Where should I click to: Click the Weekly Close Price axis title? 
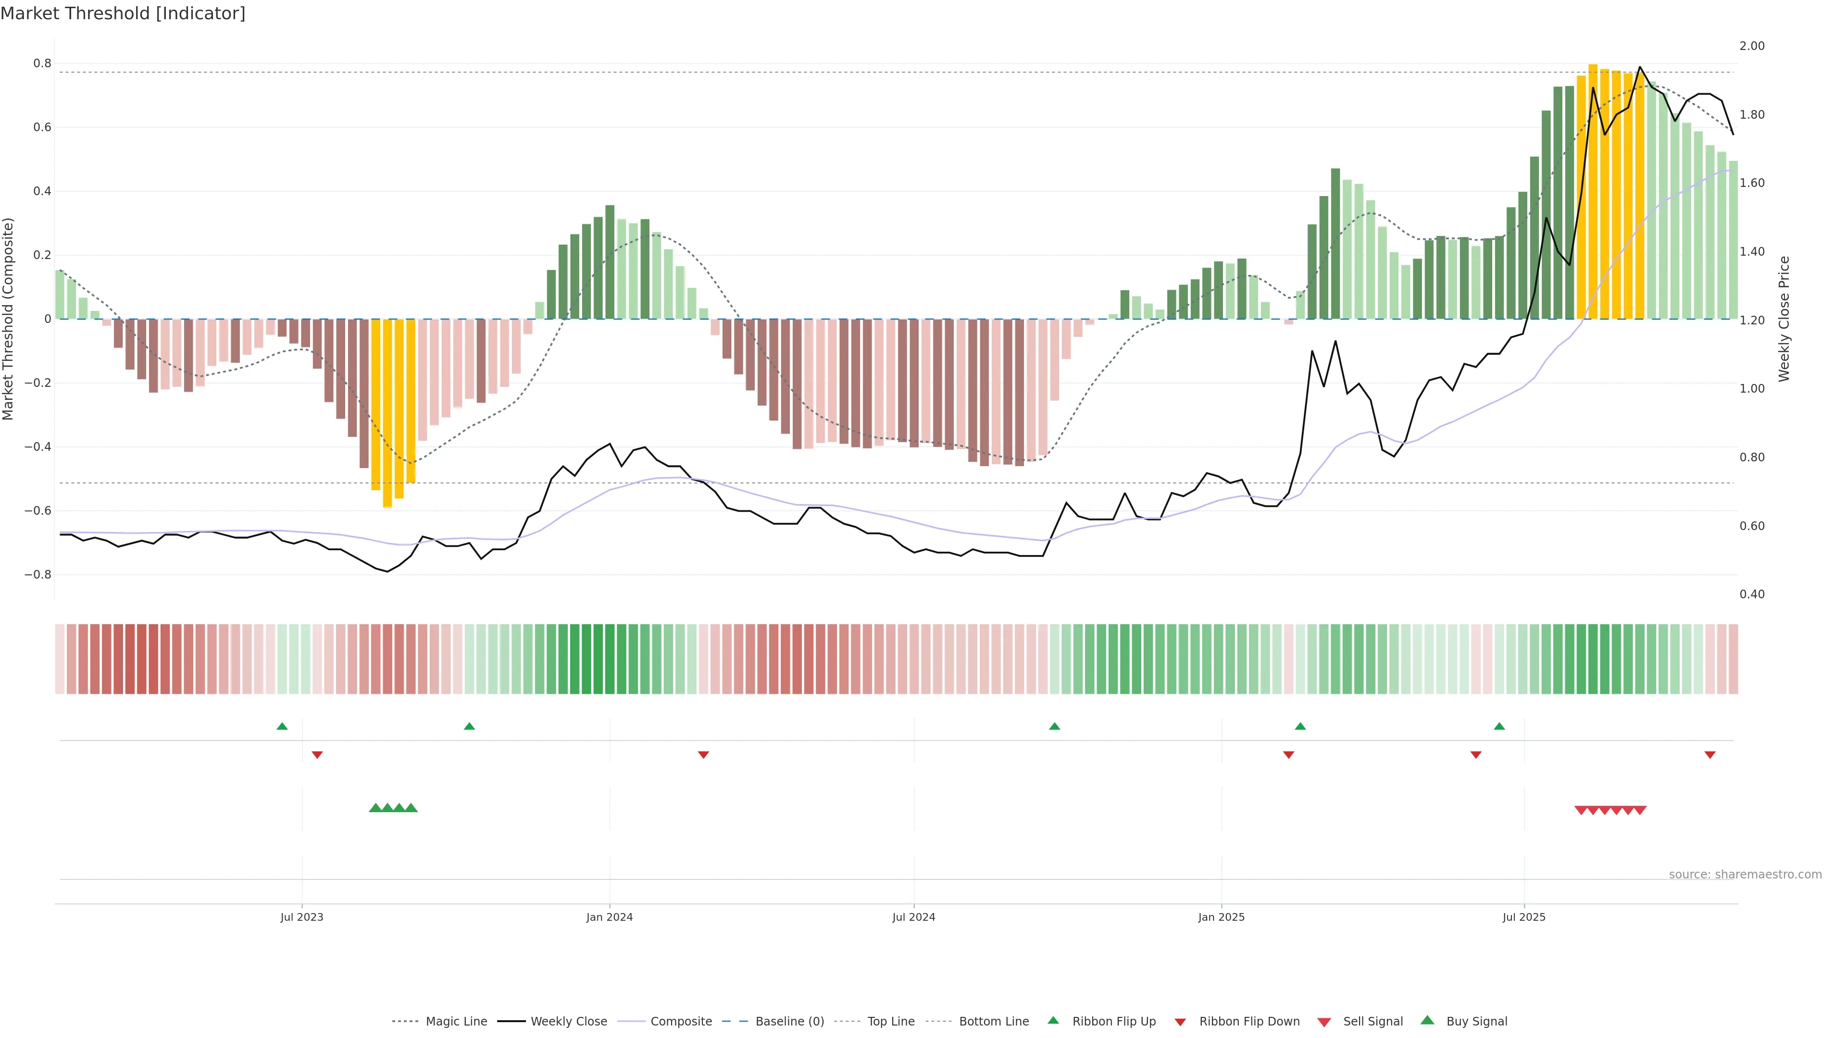click(1784, 319)
